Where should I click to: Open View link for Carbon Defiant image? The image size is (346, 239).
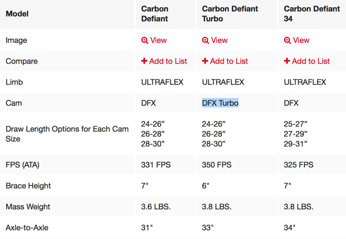click(158, 40)
